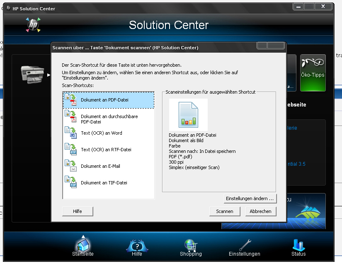Click the HP icon in title bar

(x=9, y=8)
